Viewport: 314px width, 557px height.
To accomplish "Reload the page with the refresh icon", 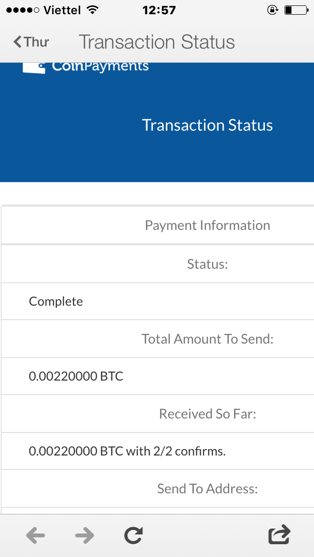I will tap(133, 535).
